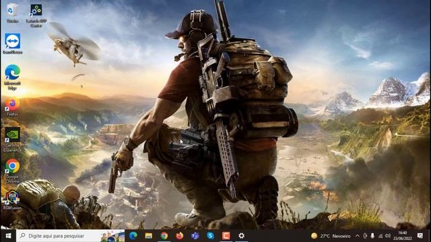
Task: Open the red app icon on the taskbar
Action: pos(226,236)
